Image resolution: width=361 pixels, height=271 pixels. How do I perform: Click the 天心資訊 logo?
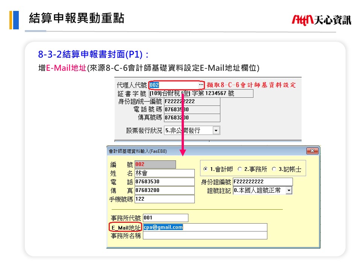[x=321, y=20]
